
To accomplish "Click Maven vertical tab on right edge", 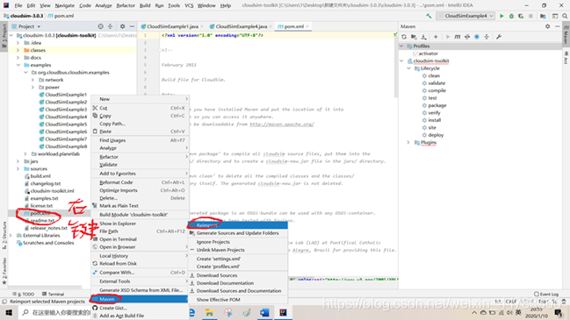I will [566, 35].
